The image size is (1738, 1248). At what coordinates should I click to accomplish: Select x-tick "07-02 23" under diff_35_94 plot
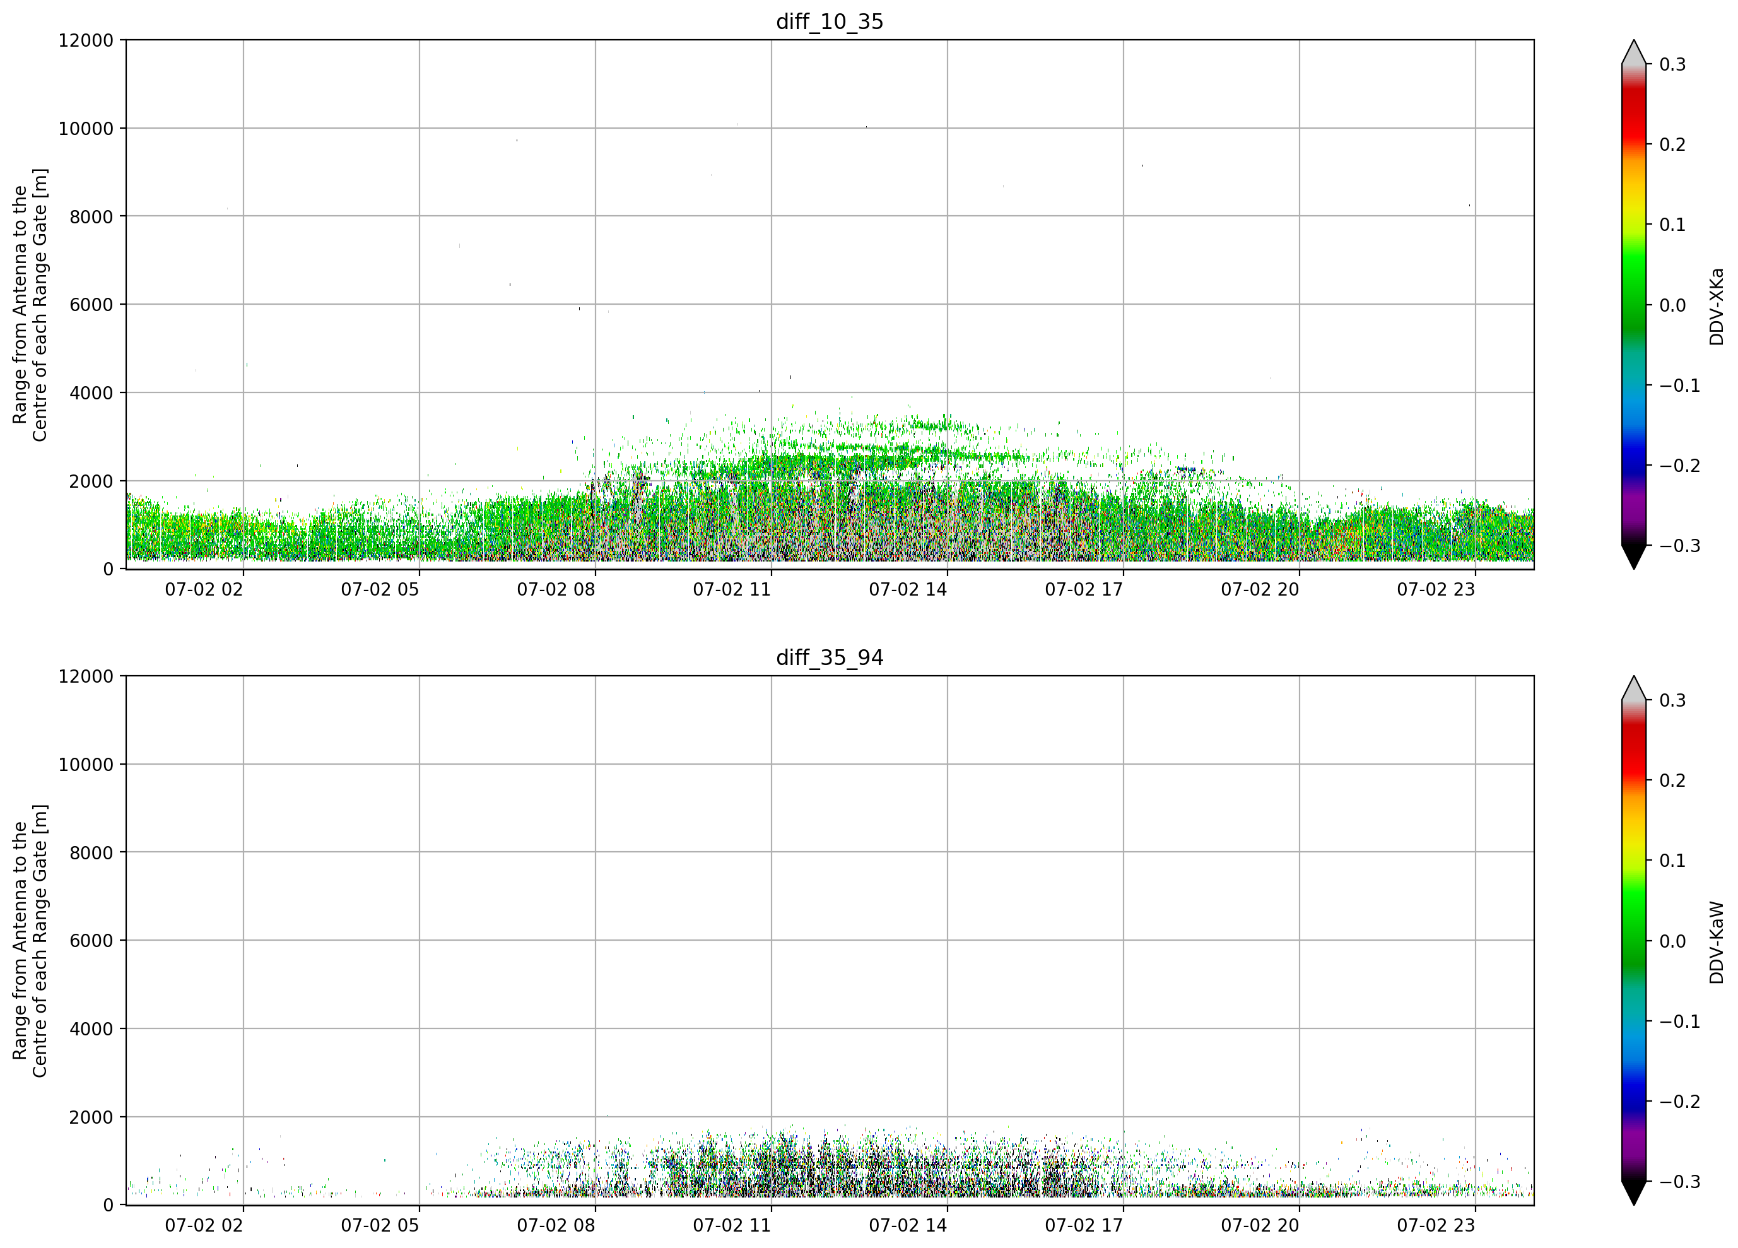[1436, 1226]
